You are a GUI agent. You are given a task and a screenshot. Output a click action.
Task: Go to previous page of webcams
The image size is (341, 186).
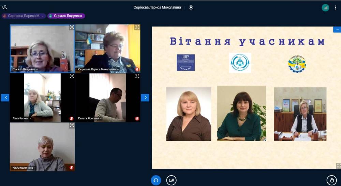click(x=5, y=98)
